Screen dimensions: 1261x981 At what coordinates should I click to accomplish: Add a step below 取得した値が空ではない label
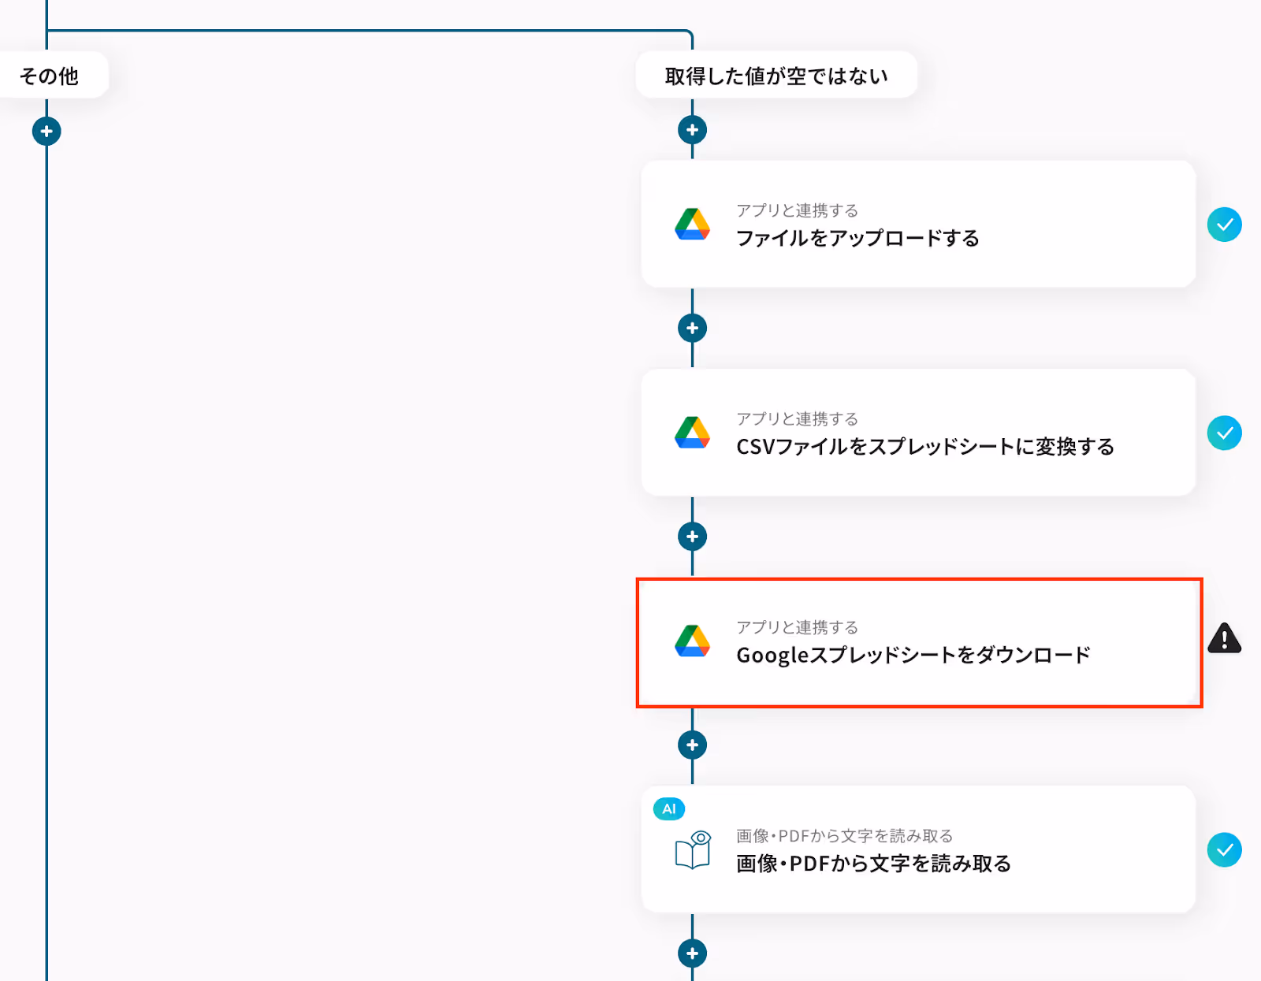click(692, 130)
